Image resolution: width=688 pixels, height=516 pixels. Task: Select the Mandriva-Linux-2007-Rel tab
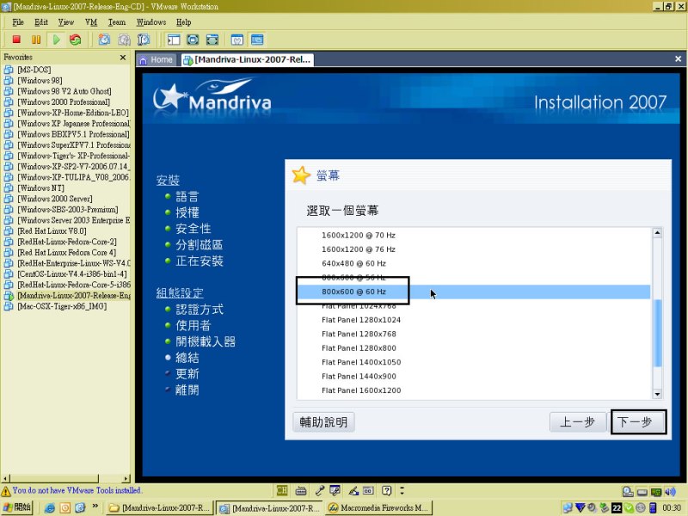(x=248, y=59)
